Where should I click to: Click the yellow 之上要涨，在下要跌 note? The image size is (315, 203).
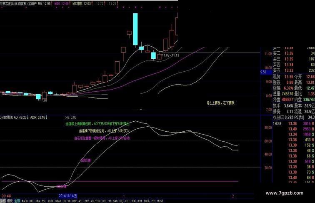click(x=221, y=103)
